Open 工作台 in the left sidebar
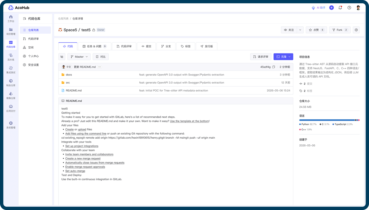Viewport: 369px width, 210px height. (x=11, y=19)
